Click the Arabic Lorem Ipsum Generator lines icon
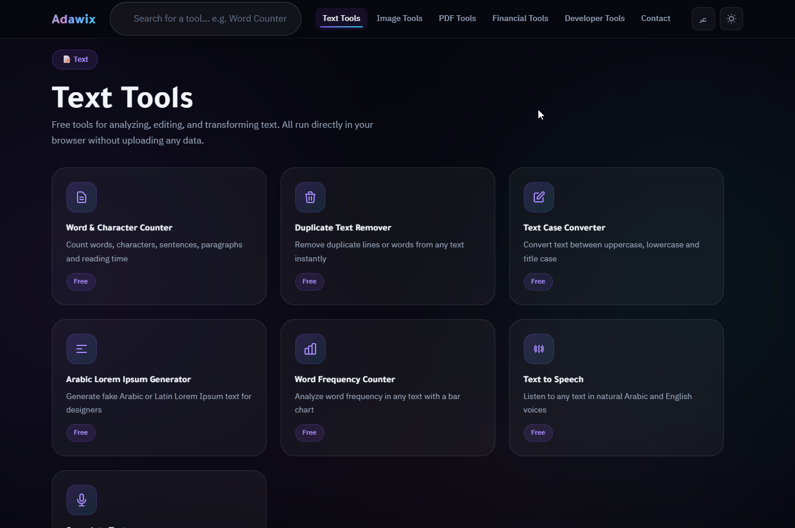Screen dimensions: 795x528 (x=82, y=349)
